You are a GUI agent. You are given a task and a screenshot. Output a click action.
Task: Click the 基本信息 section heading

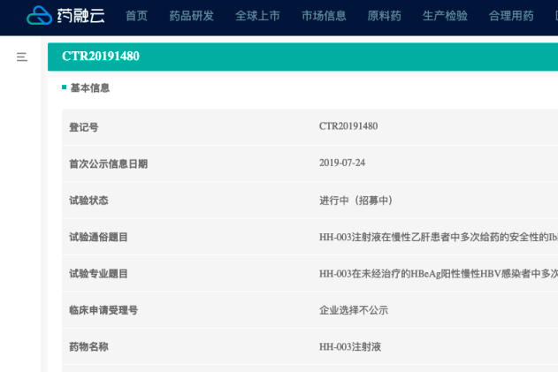tap(89, 87)
